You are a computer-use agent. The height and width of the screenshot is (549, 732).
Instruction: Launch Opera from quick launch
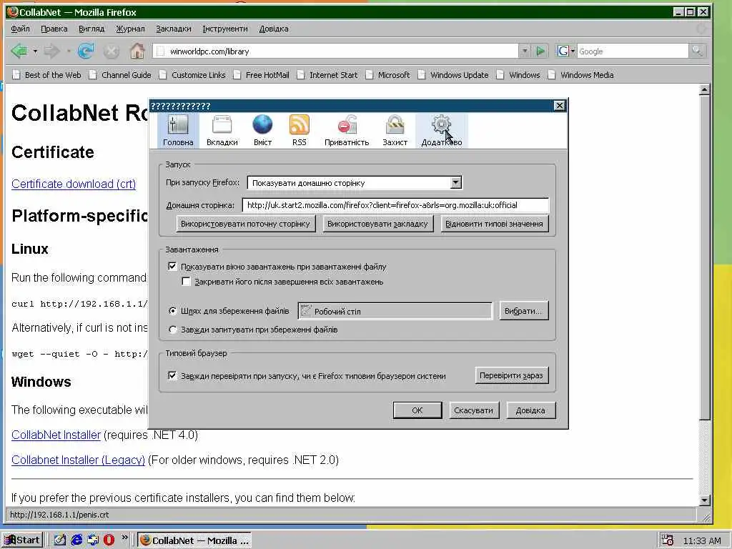tap(109, 540)
